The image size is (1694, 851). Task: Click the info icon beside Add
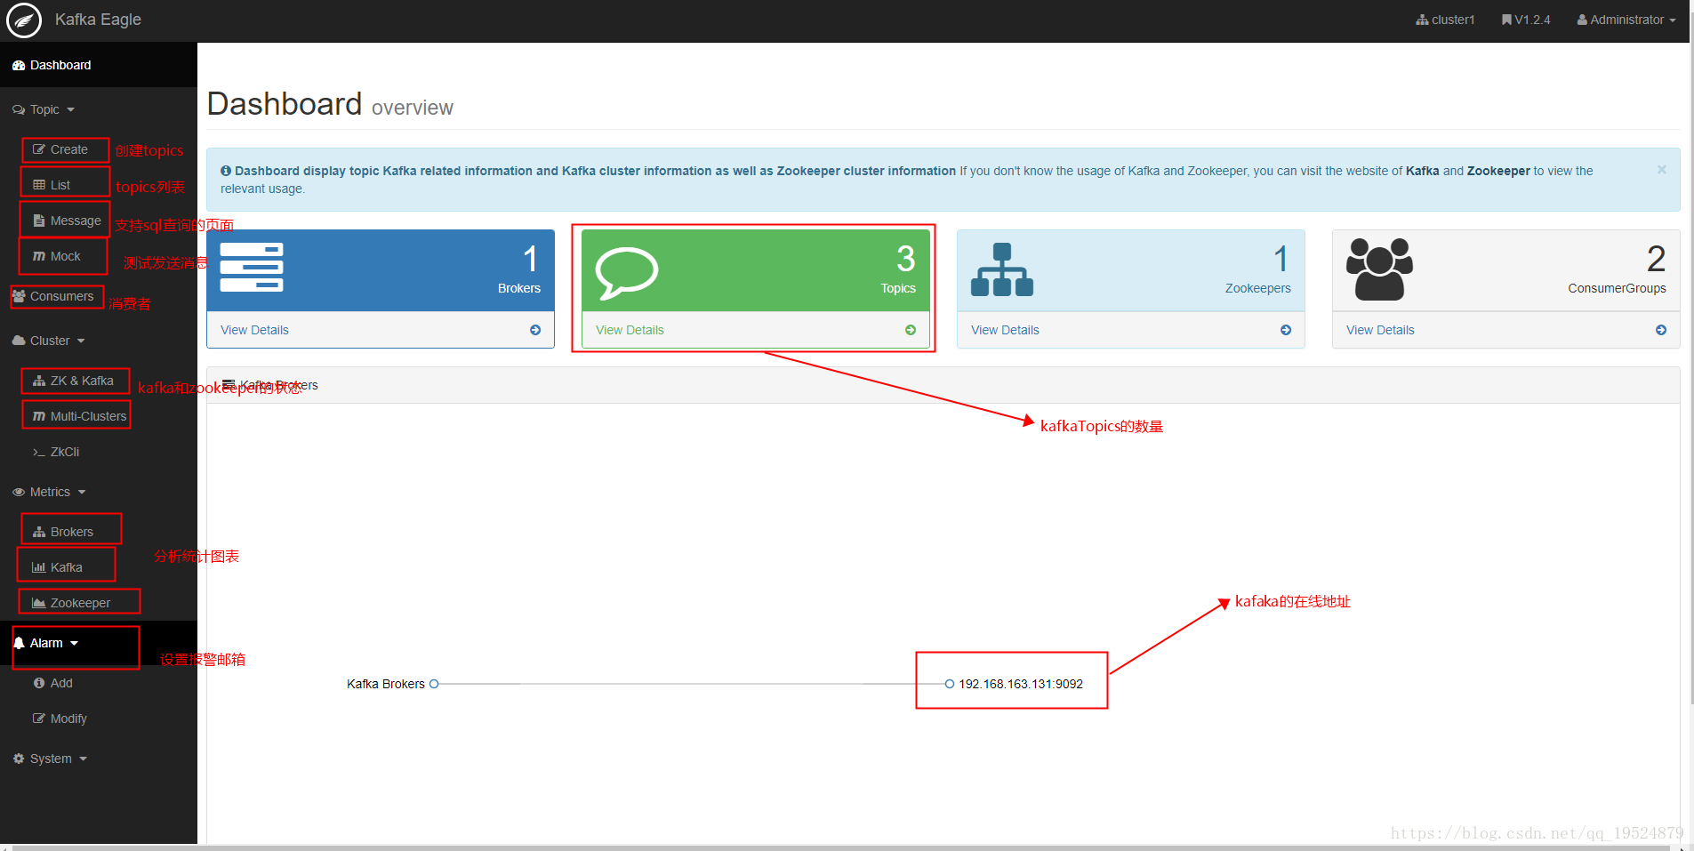coord(39,683)
